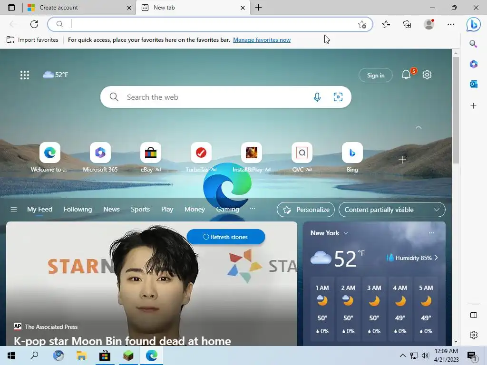
Task: Open the volume control in tray
Action: [x=425, y=355]
